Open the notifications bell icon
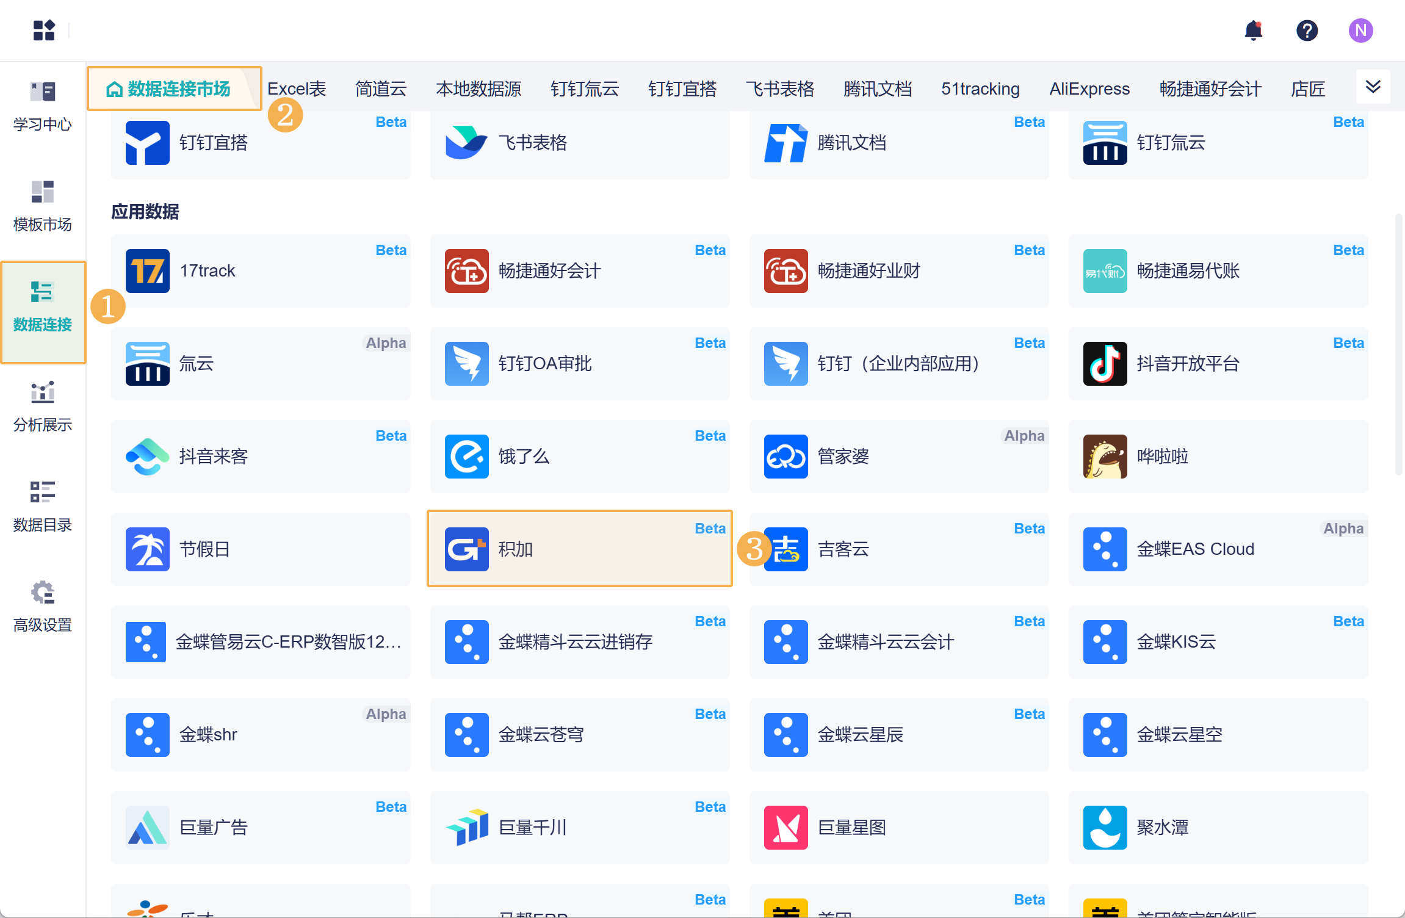The width and height of the screenshot is (1405, 918). (1253, 31)
